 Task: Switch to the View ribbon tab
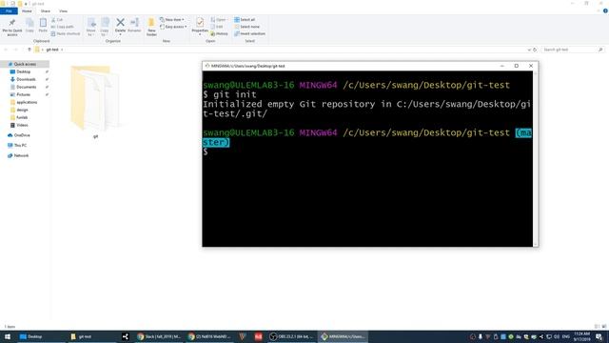point(63,11)
